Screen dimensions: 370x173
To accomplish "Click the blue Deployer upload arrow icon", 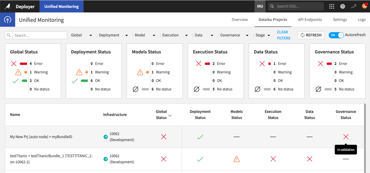I will point(8,20).
